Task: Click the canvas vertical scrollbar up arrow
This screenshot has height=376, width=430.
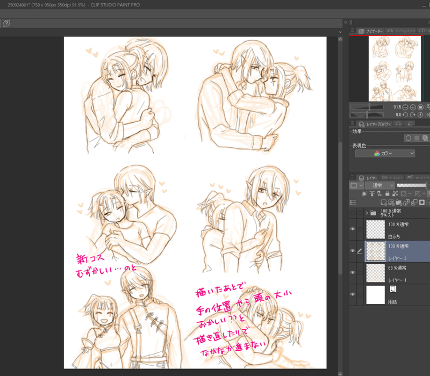Action: (x=340, y=39)
